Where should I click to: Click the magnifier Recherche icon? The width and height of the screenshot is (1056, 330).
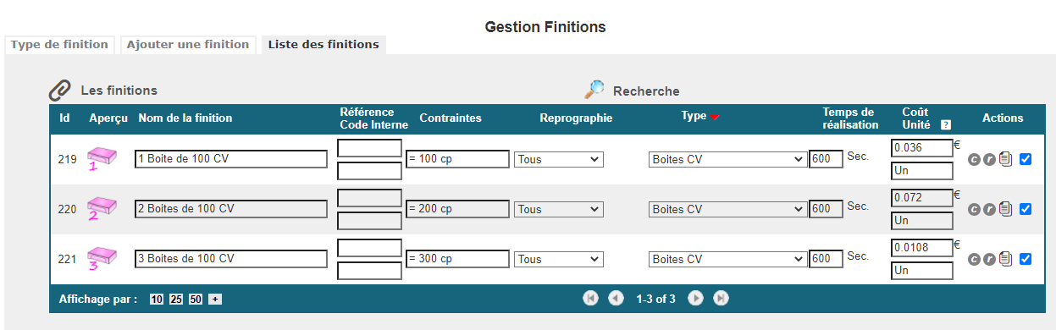pos(595,90)
